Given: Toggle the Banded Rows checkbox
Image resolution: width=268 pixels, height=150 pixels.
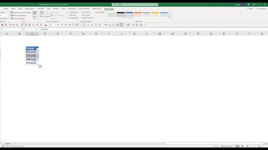Looking at the screenshot, I should point(68,17).
